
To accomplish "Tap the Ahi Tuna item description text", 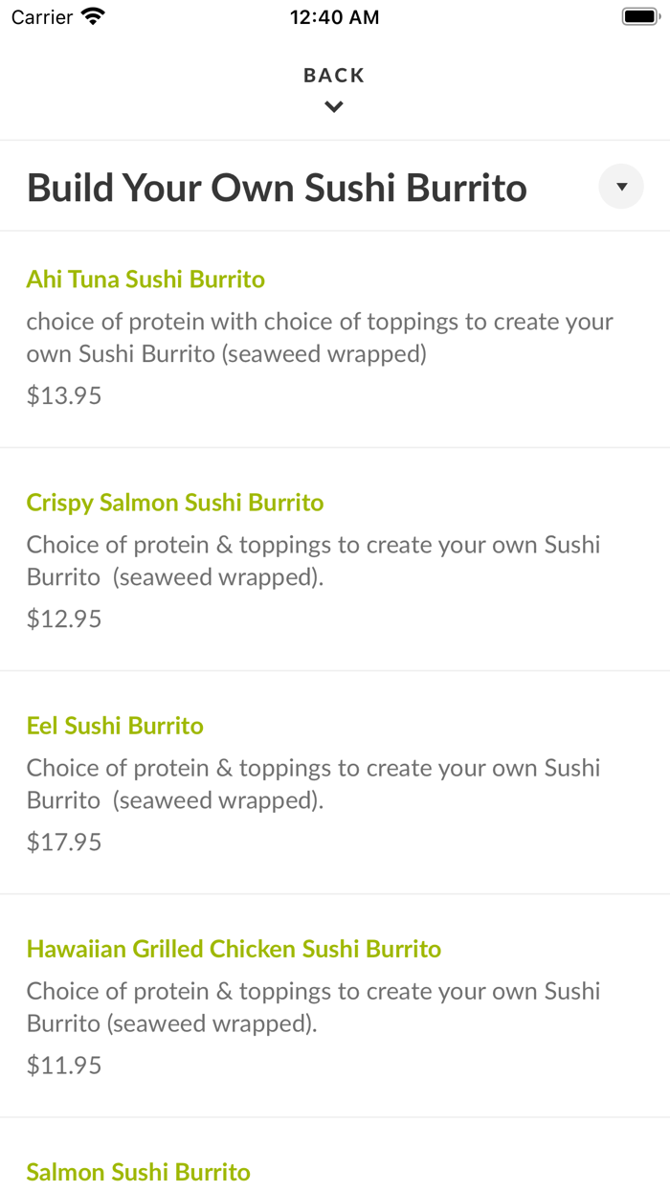I will tap(320, 337).
